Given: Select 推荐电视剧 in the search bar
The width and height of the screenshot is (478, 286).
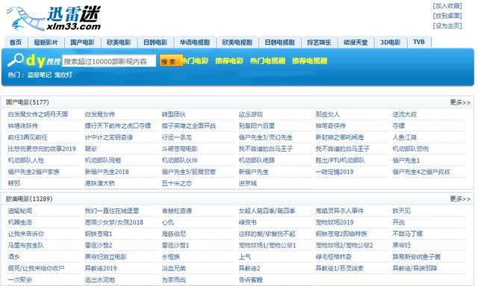Looking at the screenshot, I should (x=310, y=60).
